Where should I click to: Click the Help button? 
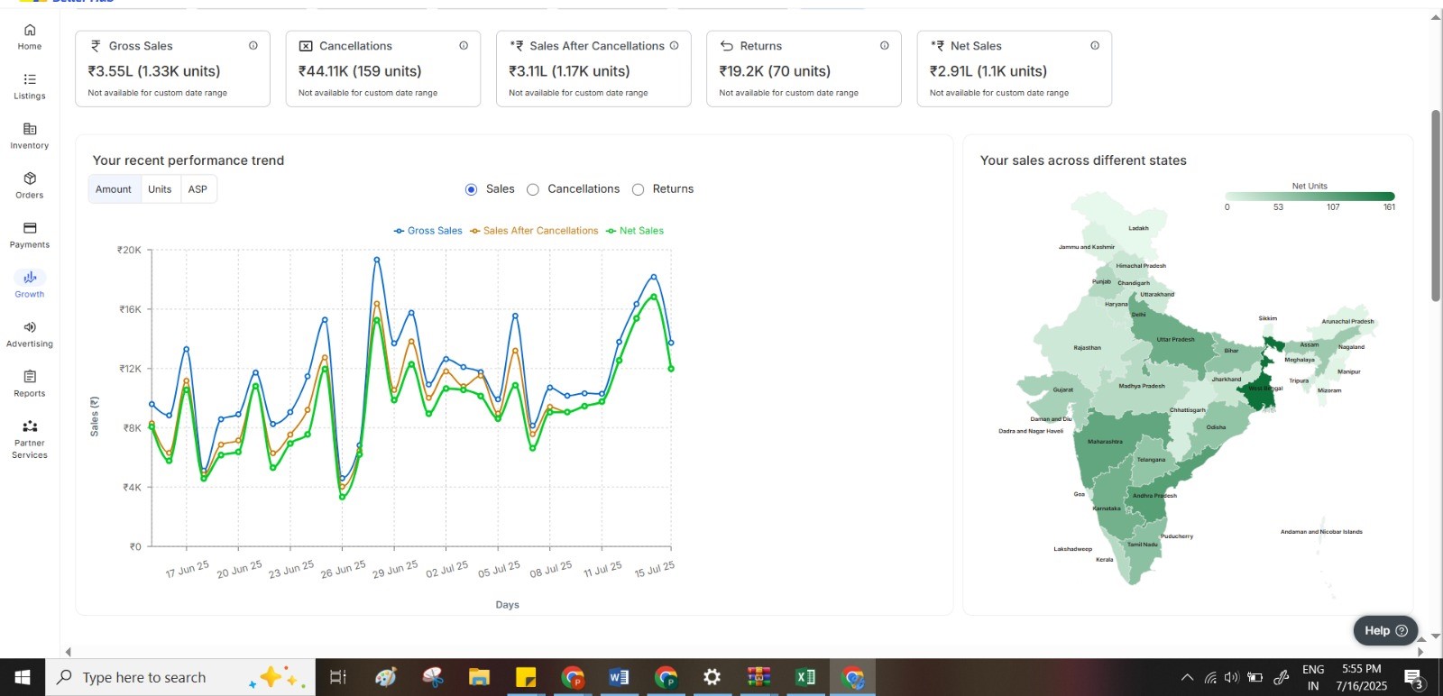(x=1385, y=631)
